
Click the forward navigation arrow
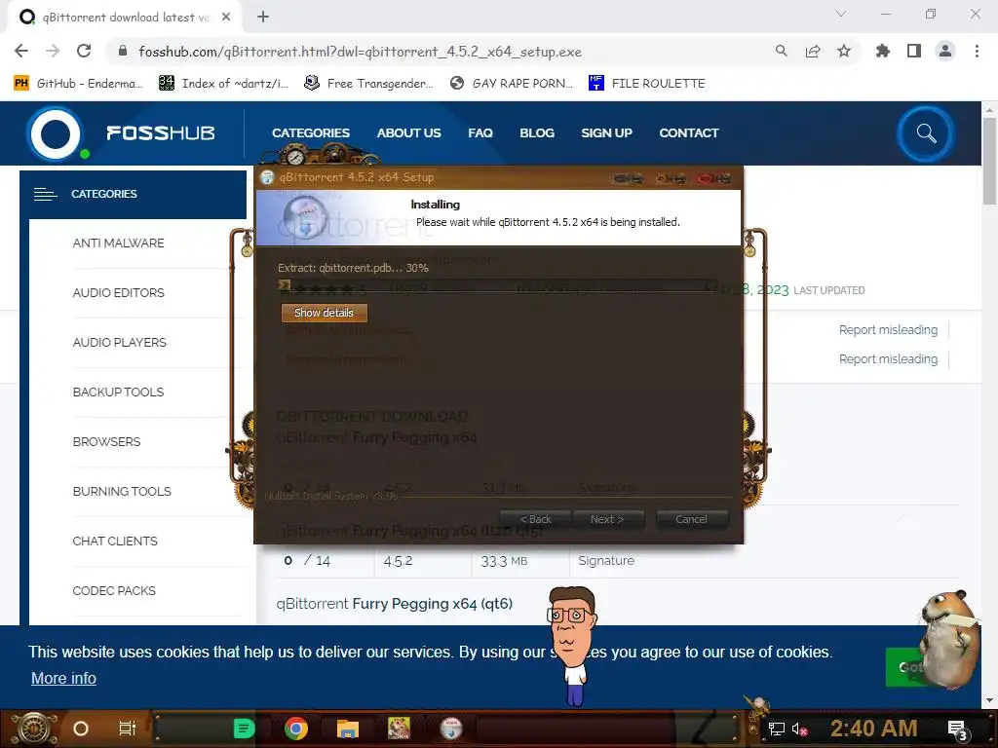(53, 51)
